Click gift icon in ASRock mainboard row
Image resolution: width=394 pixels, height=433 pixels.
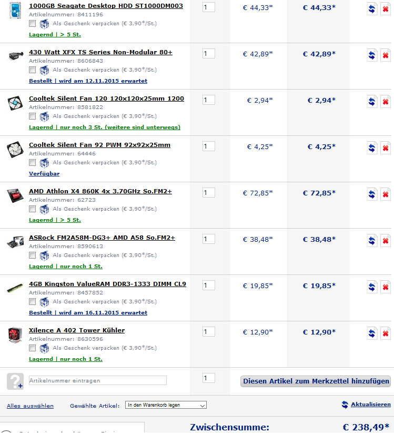click(44, 256)
